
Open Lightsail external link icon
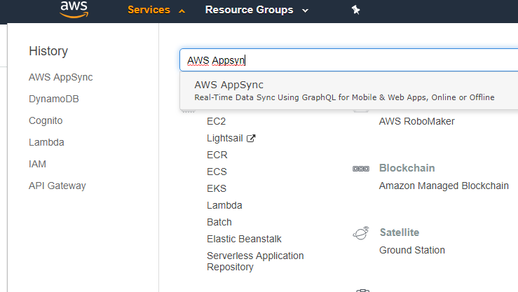point(251,138)
